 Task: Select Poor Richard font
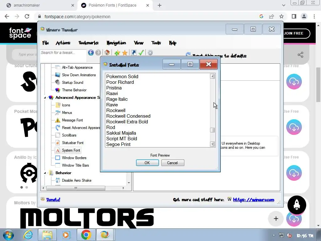click(x=120, y=82)
